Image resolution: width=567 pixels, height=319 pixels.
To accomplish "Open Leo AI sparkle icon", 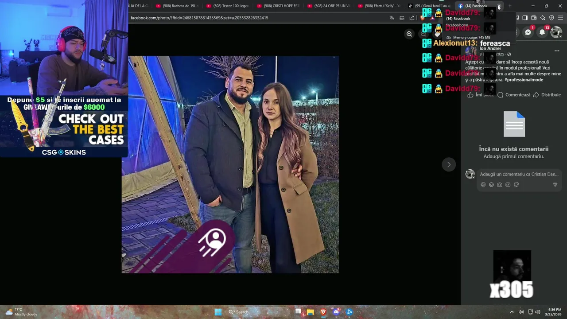I will [x=543, y=18].
